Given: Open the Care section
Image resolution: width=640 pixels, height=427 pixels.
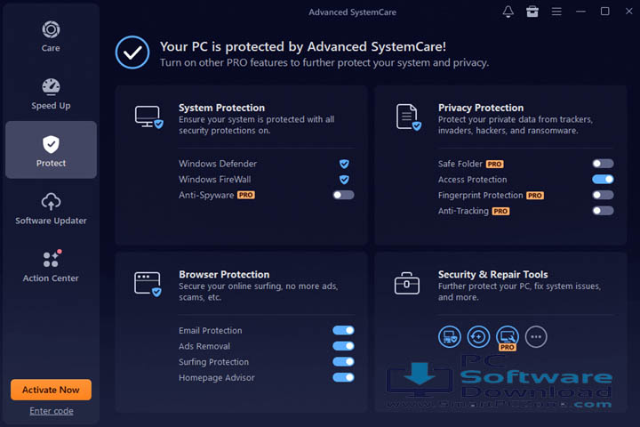Looking at the screenshot, I should 51,36.
